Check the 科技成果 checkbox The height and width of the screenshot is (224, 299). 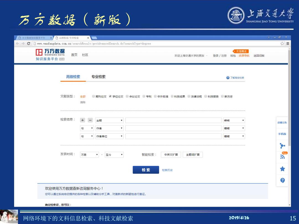pyautogui.click(x=172, y=96)
